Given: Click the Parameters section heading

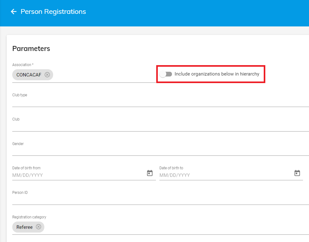Looking at the screenshot, I should pyautogui.click(x=31, y=48).
